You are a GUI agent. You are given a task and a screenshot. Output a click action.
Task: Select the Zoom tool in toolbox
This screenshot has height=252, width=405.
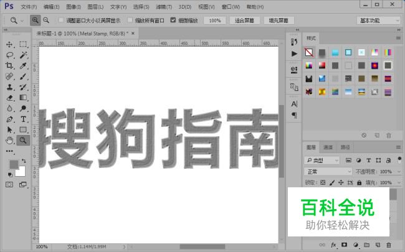click(x=23, y=141)
